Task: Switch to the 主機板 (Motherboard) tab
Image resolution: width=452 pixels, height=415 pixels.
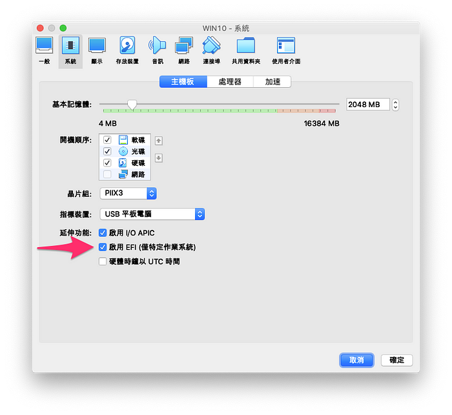Action: (x=183, y=81)
